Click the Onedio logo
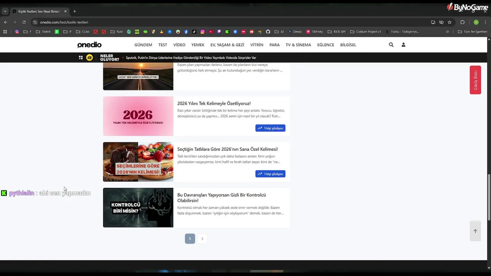 click(89, 45)
